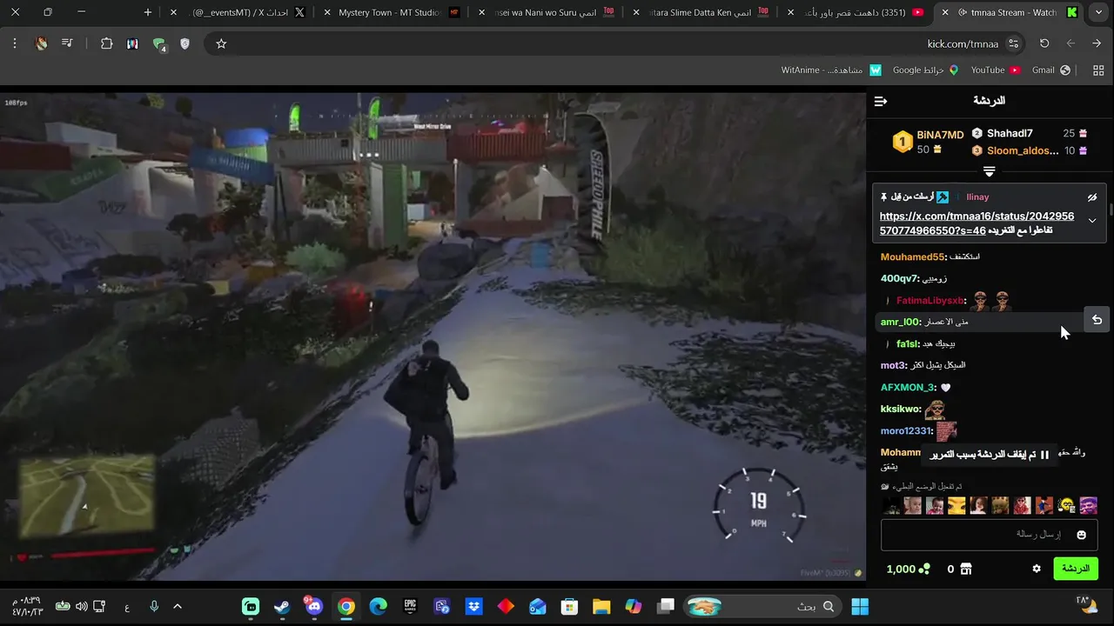1114x626 pixels.
Task: Reply to amr_l00's message with the reply arrow
Action: [1097, 320]
